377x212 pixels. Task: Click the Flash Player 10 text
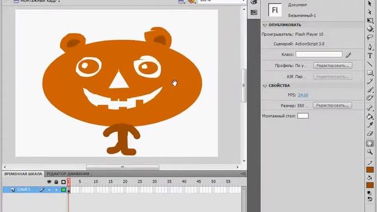pos(309,34)
